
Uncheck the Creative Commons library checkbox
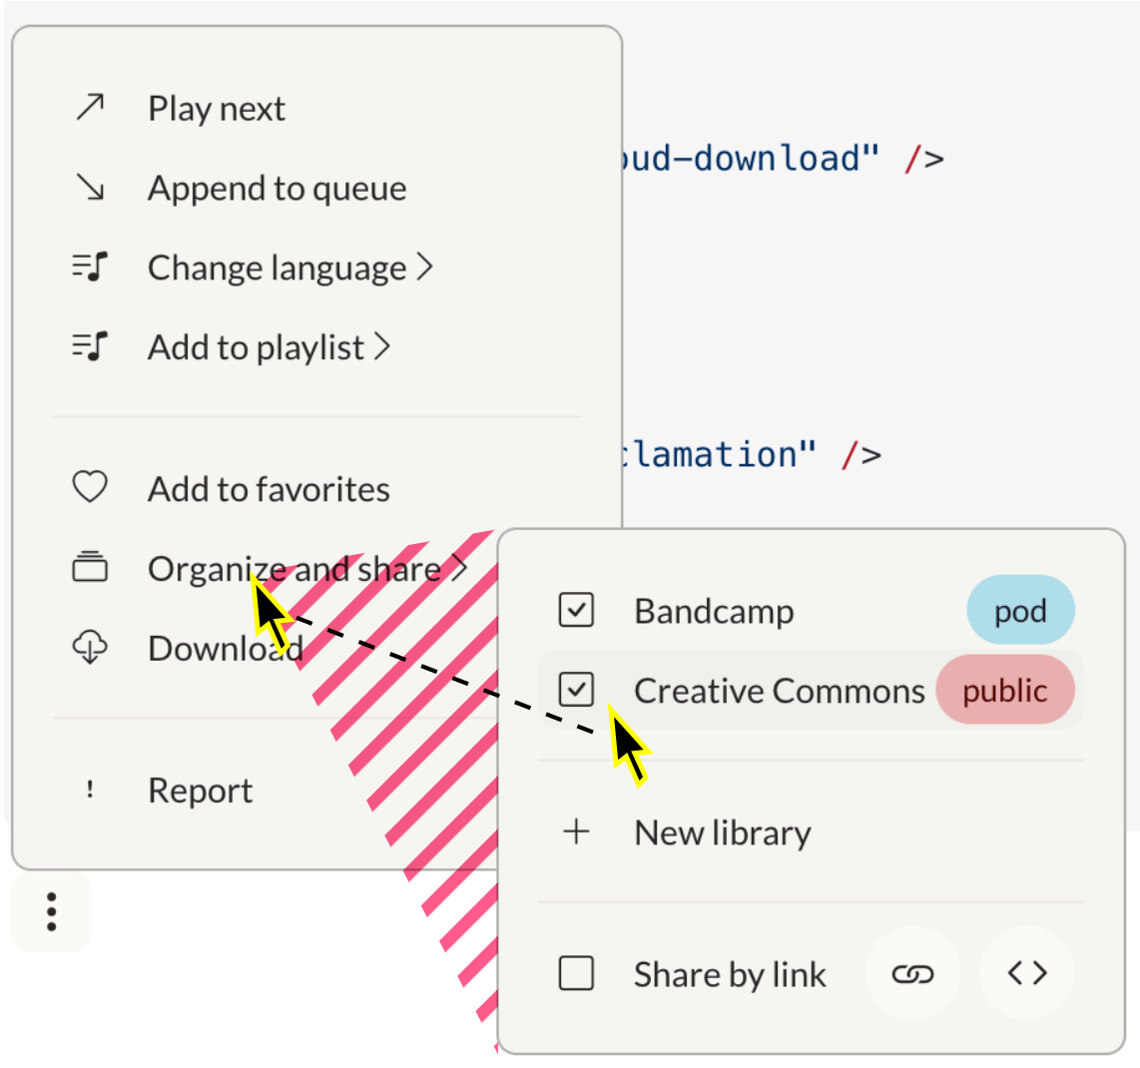pos(577,690)
